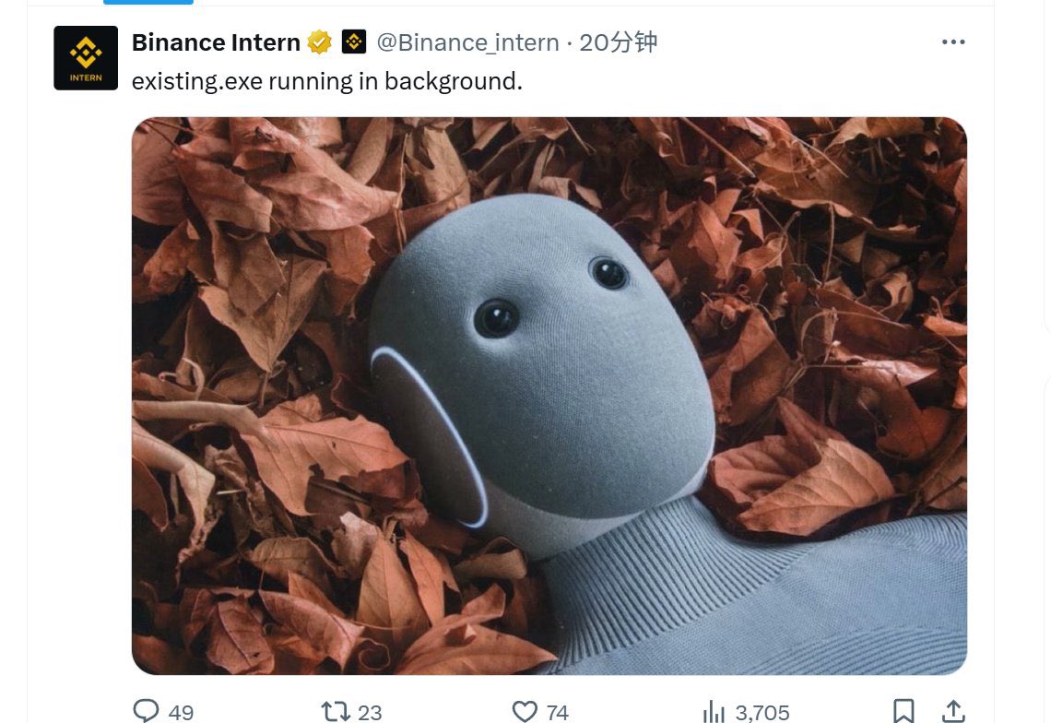1051x723 pixels.
Task: Click the gold verified badge
Action: click(320, 42)
